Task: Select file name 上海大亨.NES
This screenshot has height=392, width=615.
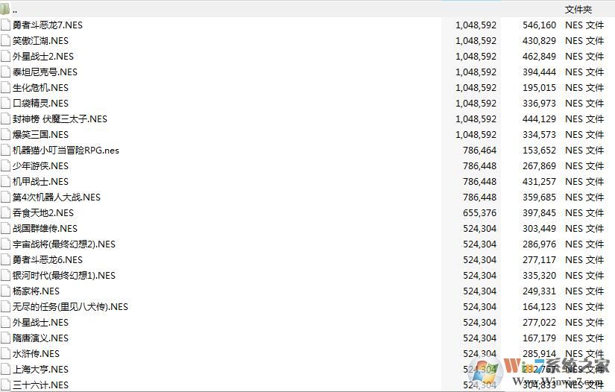Action: click(x=40, y=370)
